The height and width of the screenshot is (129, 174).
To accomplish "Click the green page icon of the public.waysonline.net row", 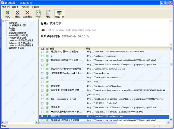I will point(47,56).
